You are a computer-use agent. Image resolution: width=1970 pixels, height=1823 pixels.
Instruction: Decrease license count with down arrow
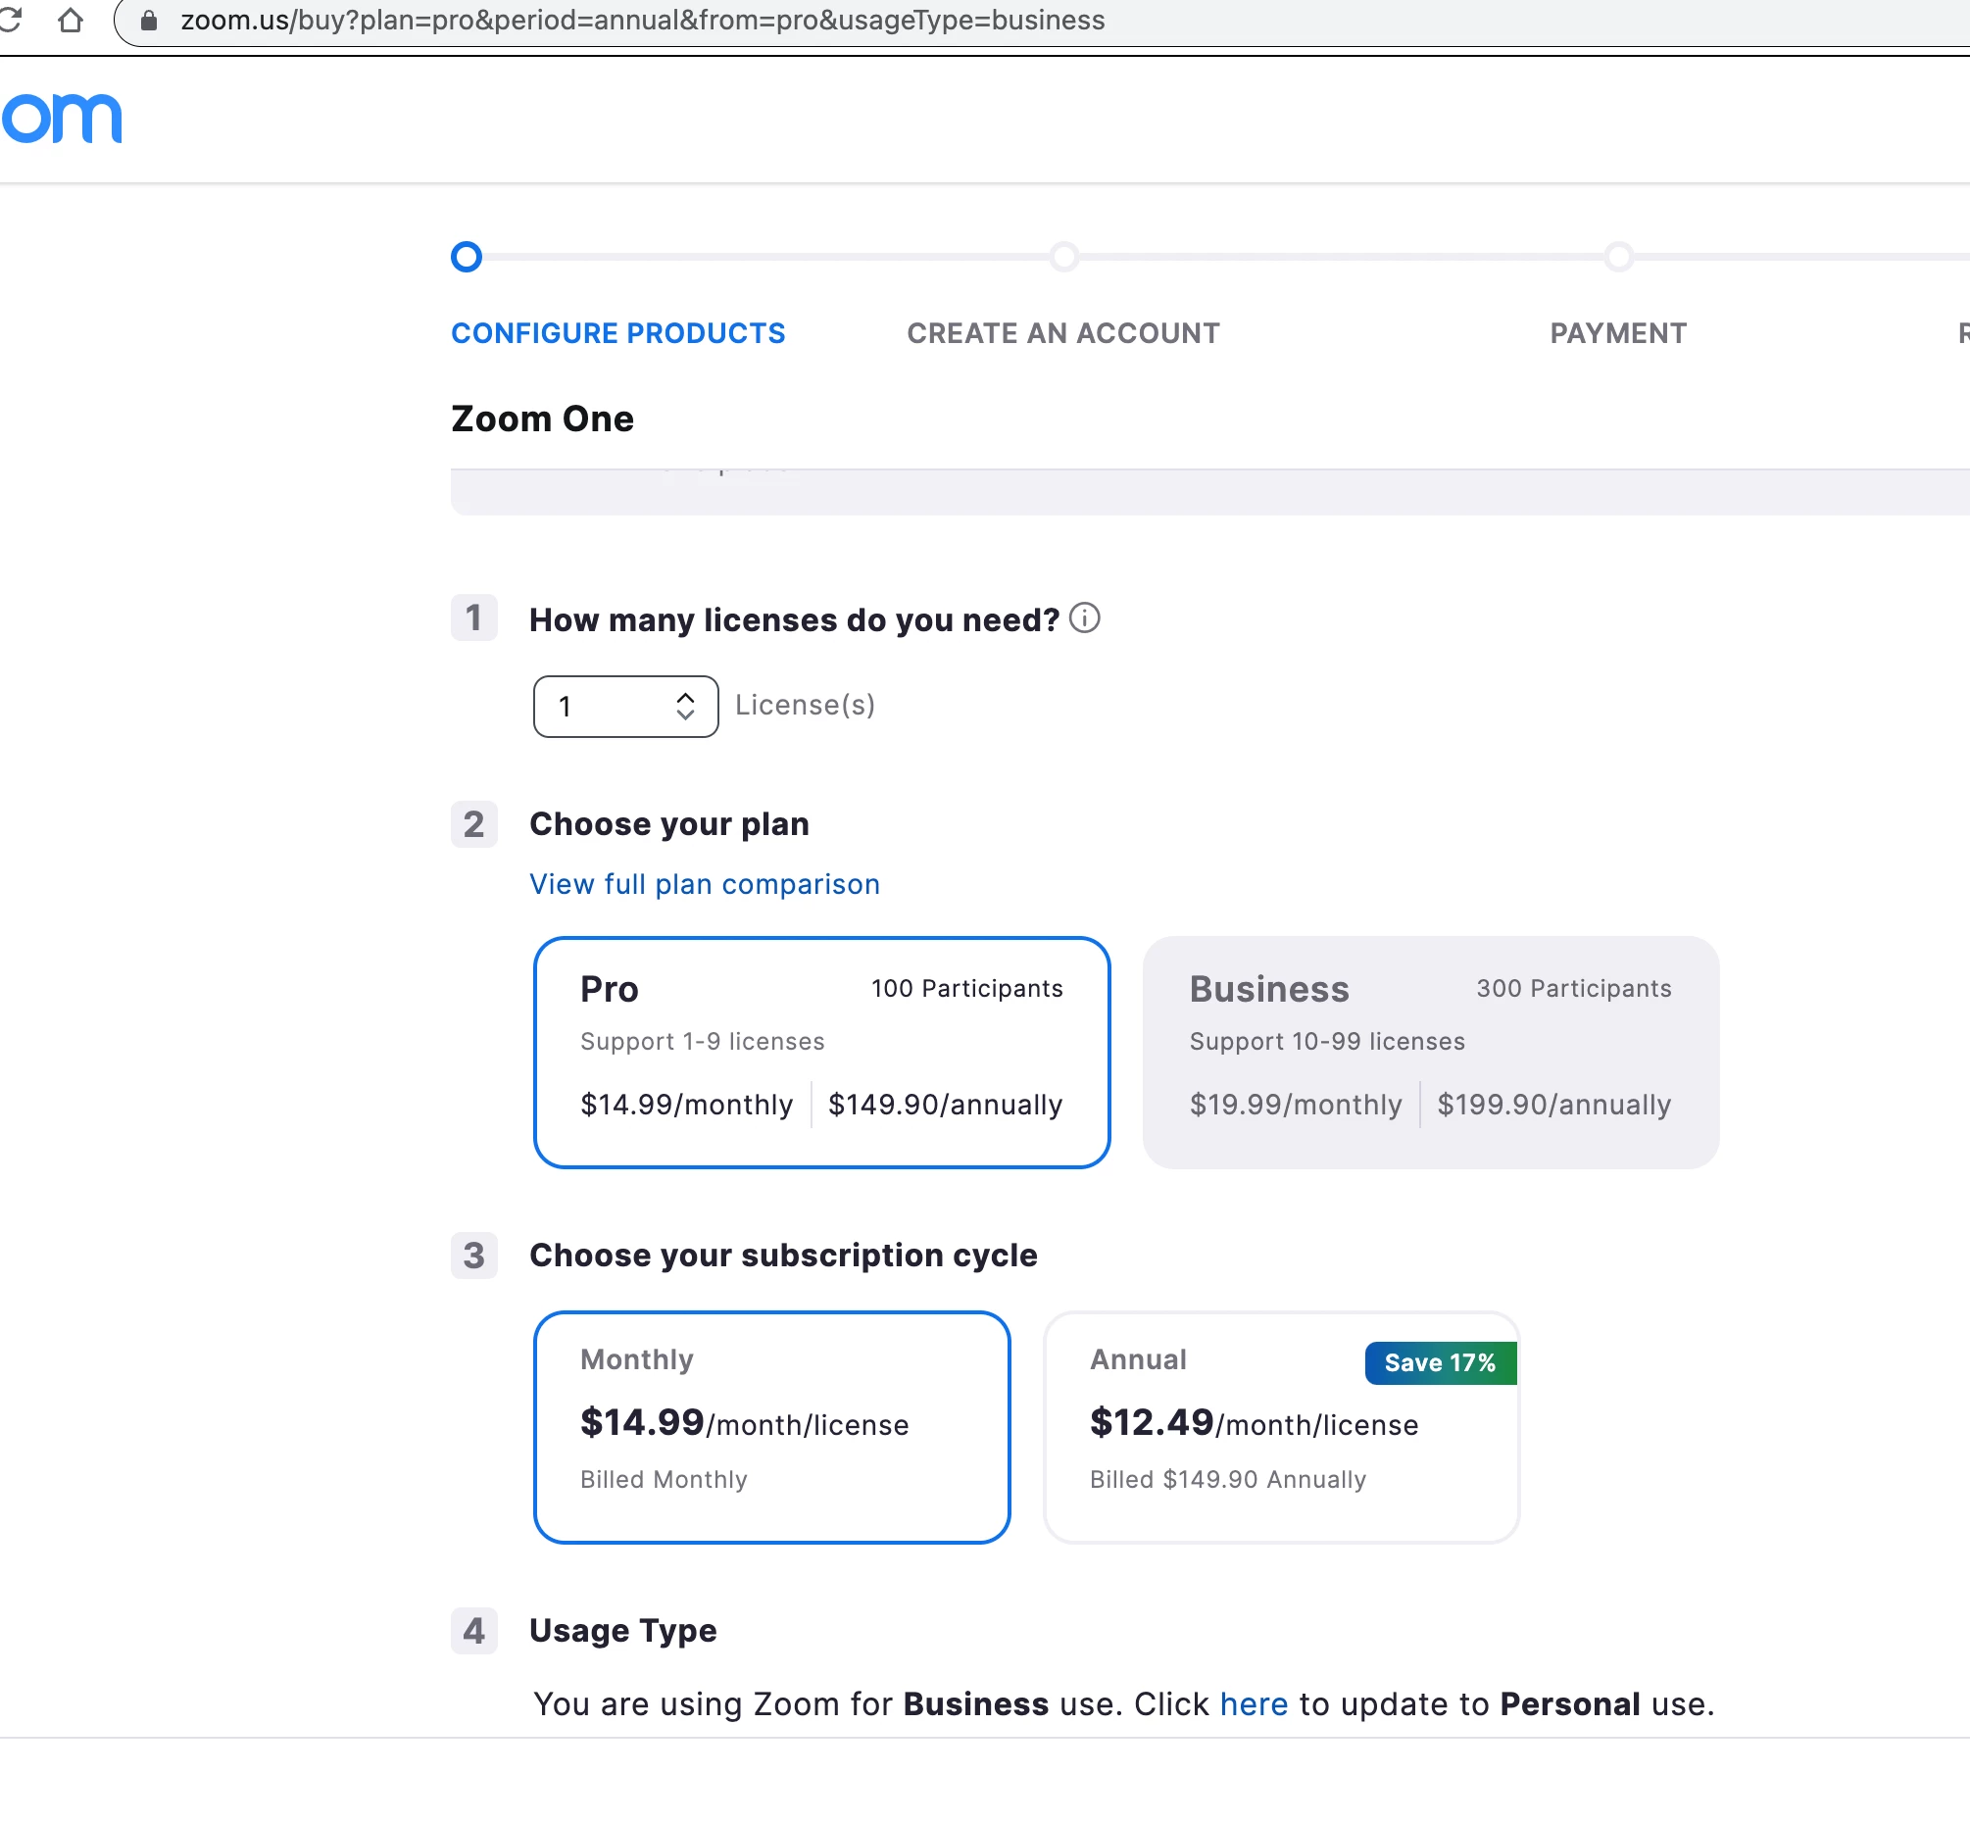click(x=685, y=714)
